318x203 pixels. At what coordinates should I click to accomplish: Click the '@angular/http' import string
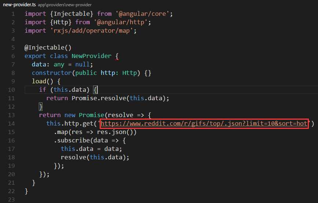[121, 22]
